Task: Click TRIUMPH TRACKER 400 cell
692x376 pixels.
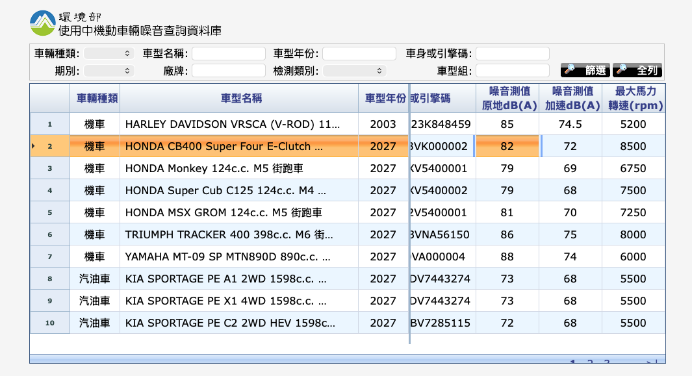Action: pyautogui.click(x=239, y=234)
